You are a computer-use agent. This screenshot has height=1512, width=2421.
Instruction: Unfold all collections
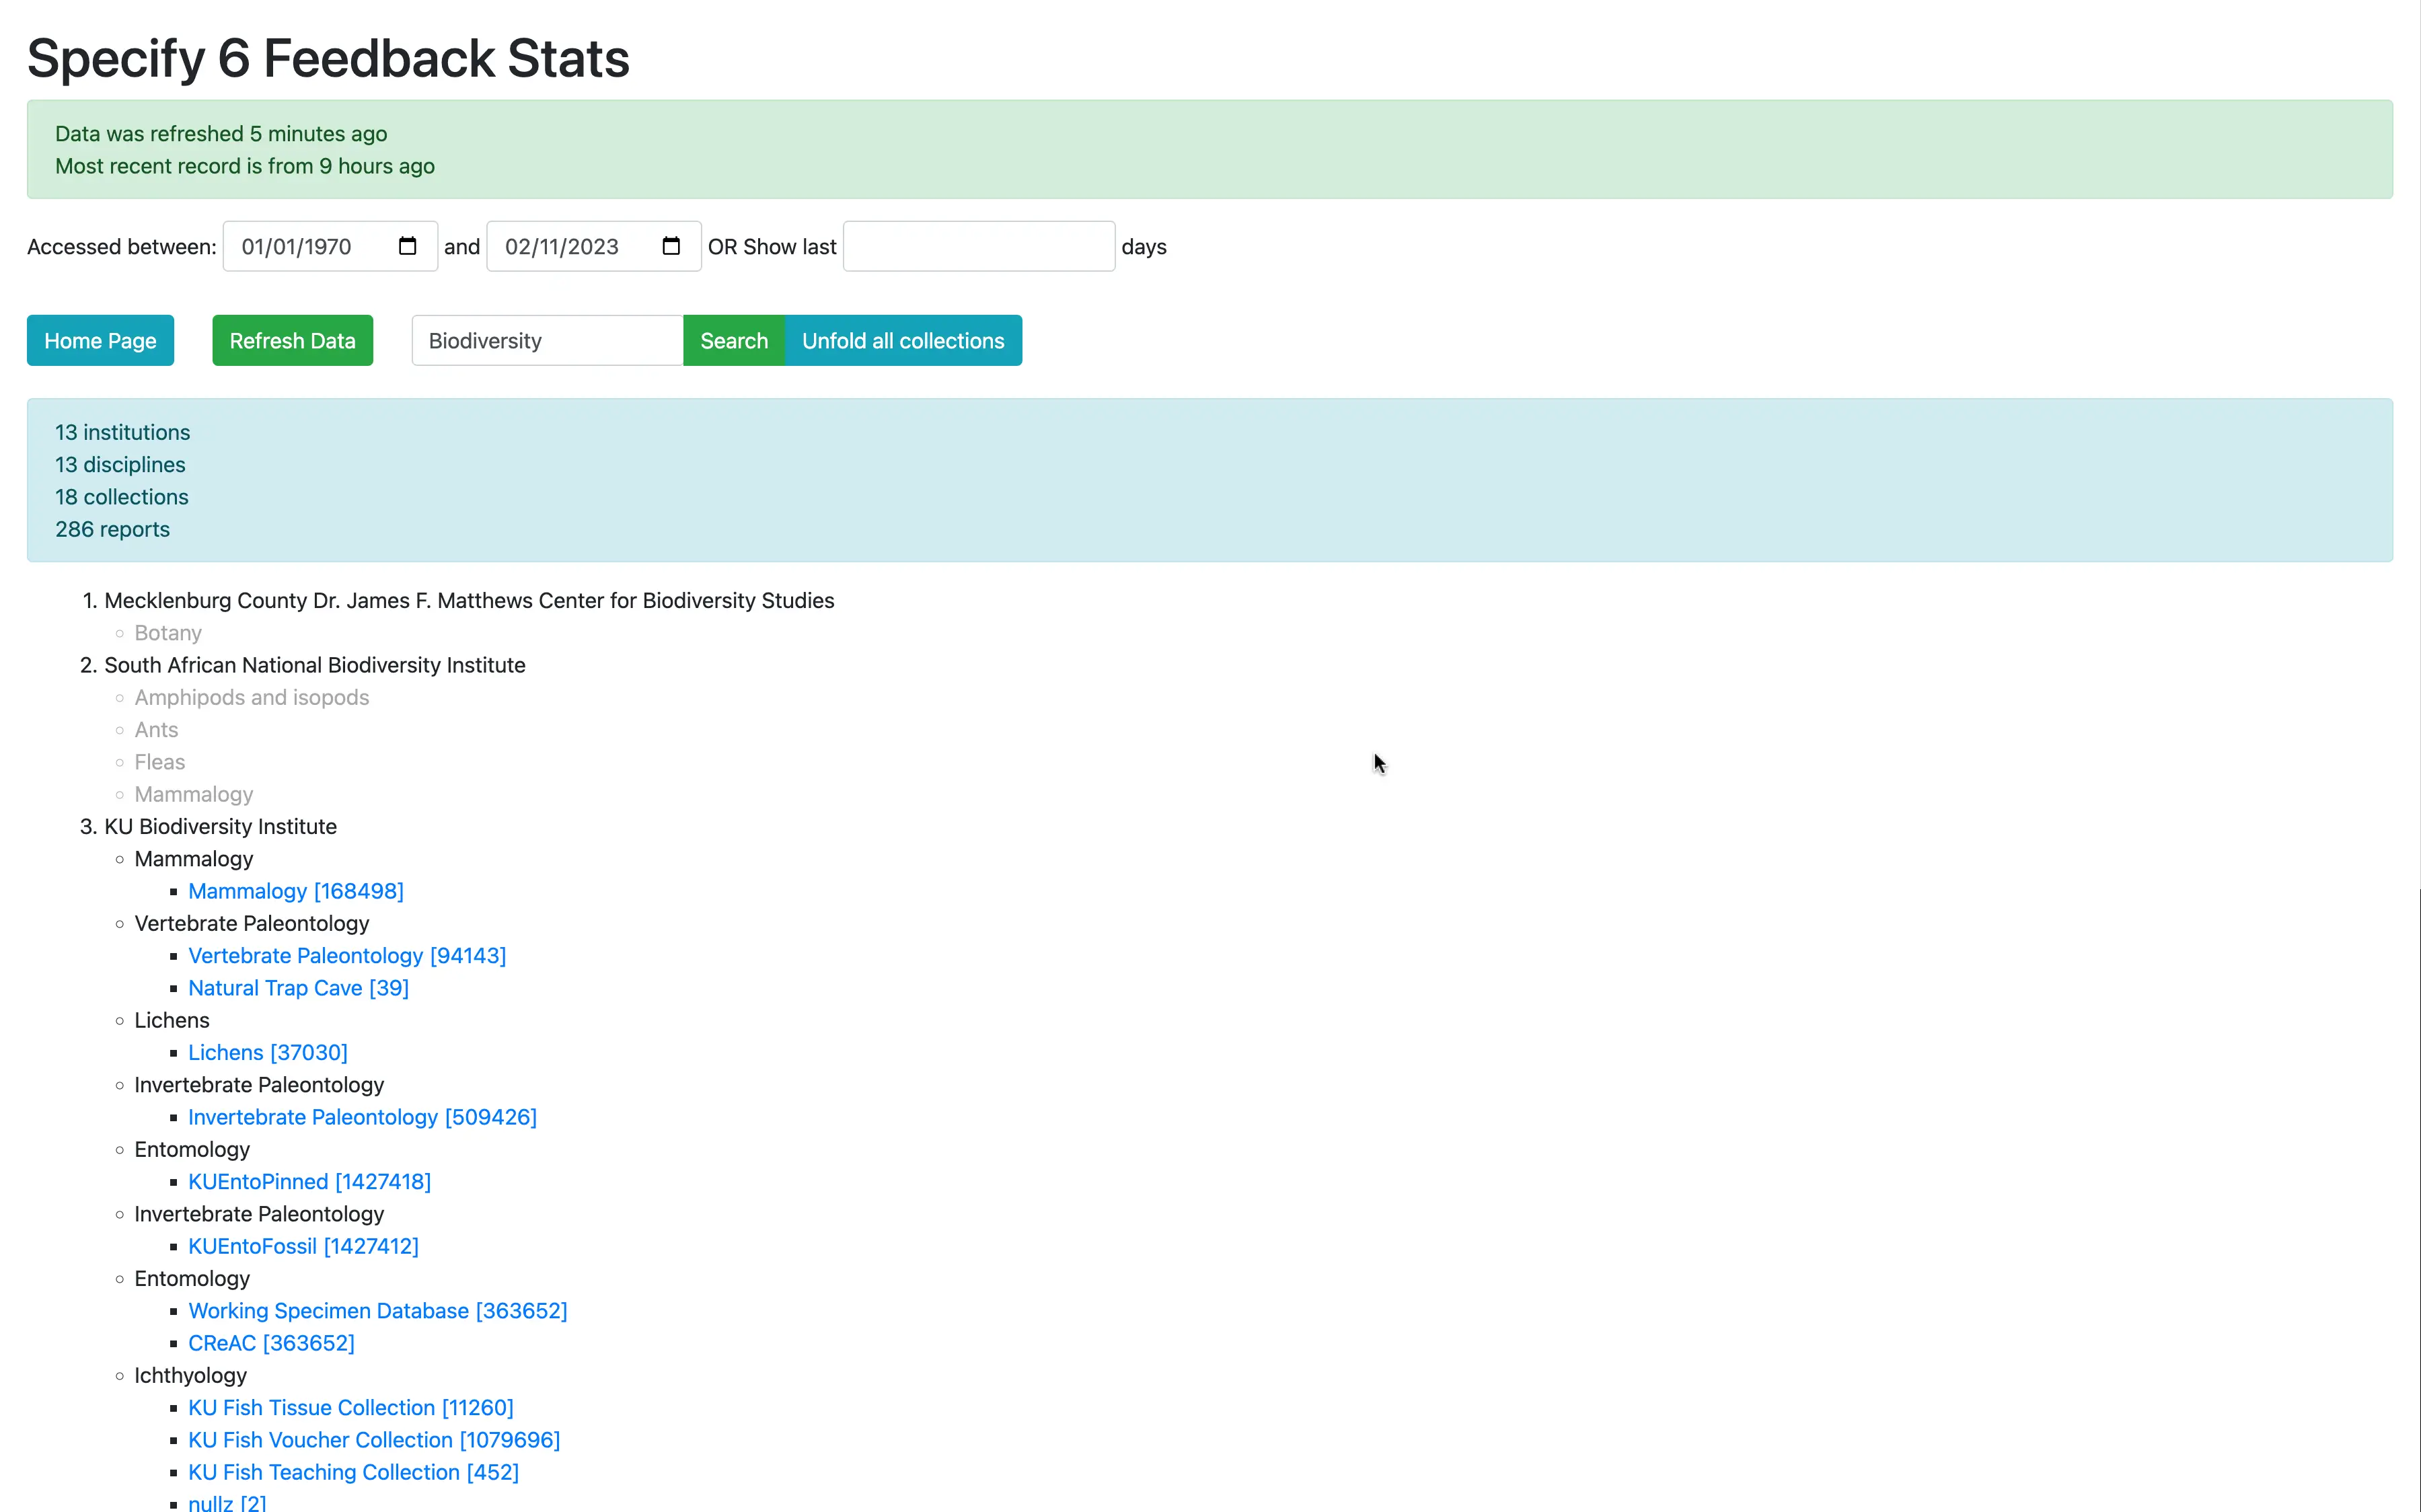tap(902, 341)
